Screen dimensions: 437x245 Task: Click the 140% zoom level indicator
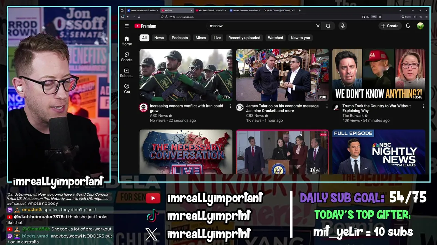click(374, 17)
